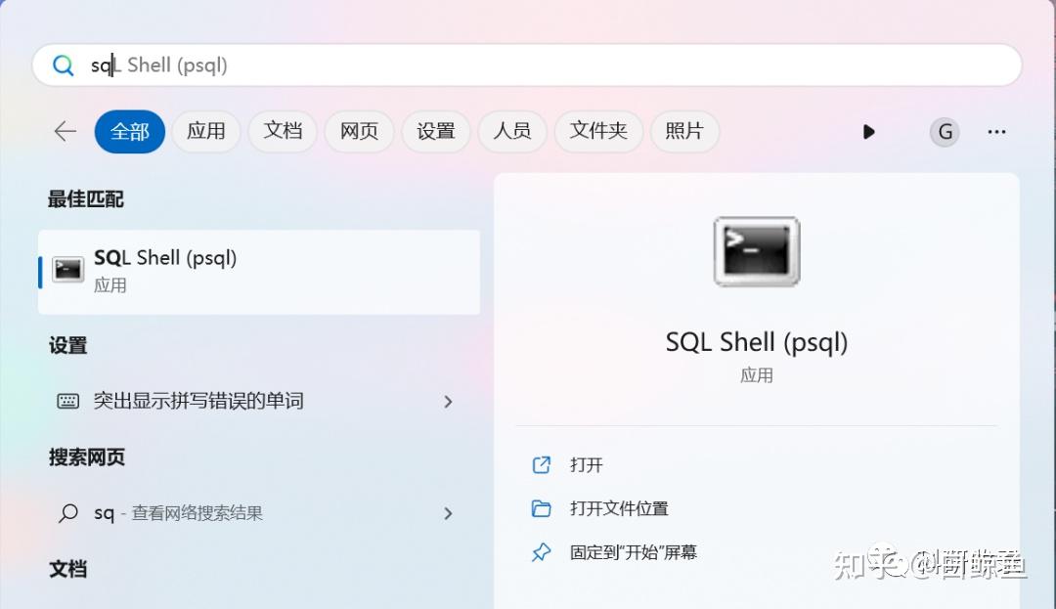Image resolution: width=1056 pixels, height=609 pixels.
Task: Click the open file location folder icon
Action: (x=541, y=508)
